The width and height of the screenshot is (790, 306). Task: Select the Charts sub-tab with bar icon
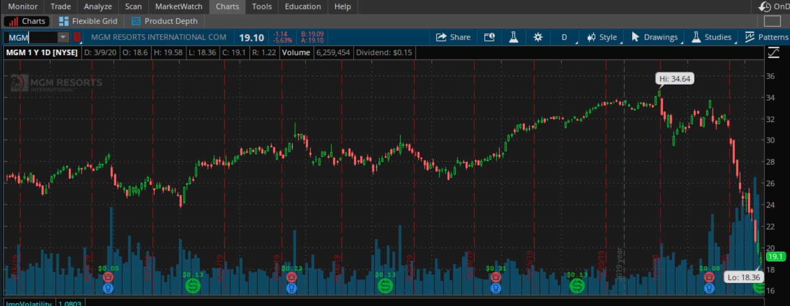[27, 21]
